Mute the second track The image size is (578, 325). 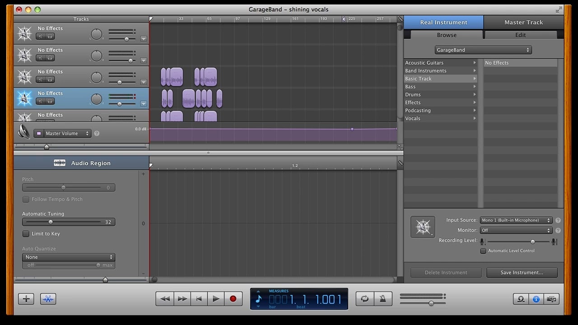coord(41,58)
